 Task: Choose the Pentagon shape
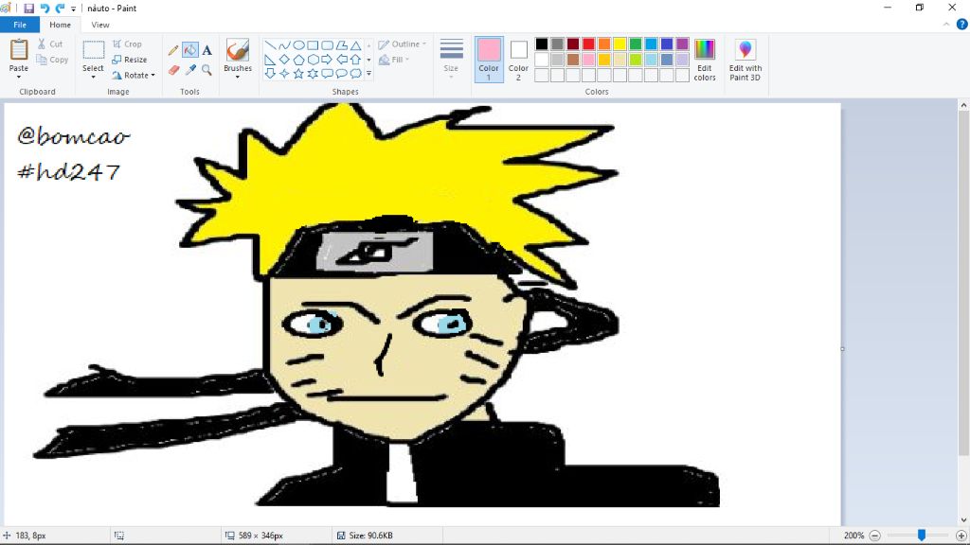tap(298, 60)
